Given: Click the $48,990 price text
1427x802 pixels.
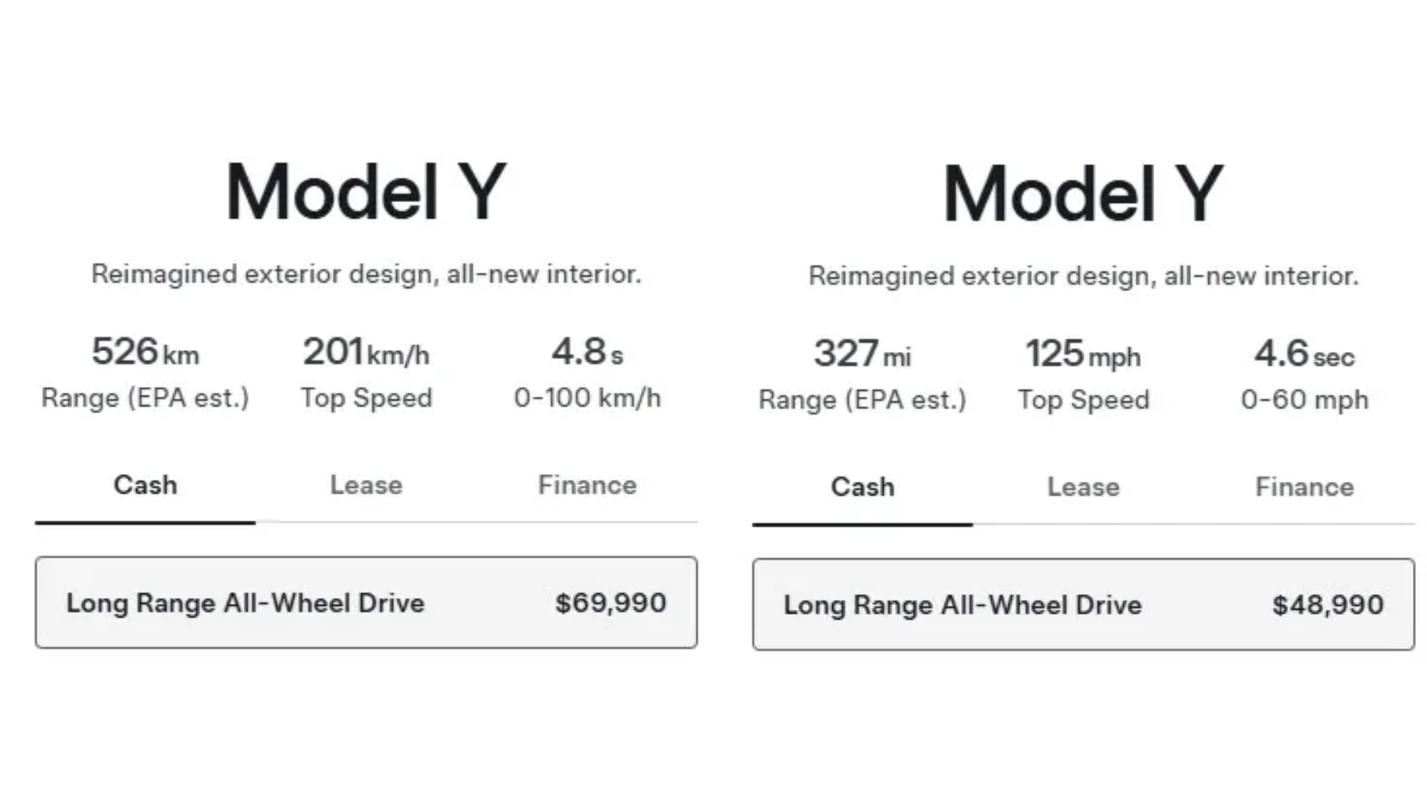Looking at the screenshot, I should coord(1327,605).
